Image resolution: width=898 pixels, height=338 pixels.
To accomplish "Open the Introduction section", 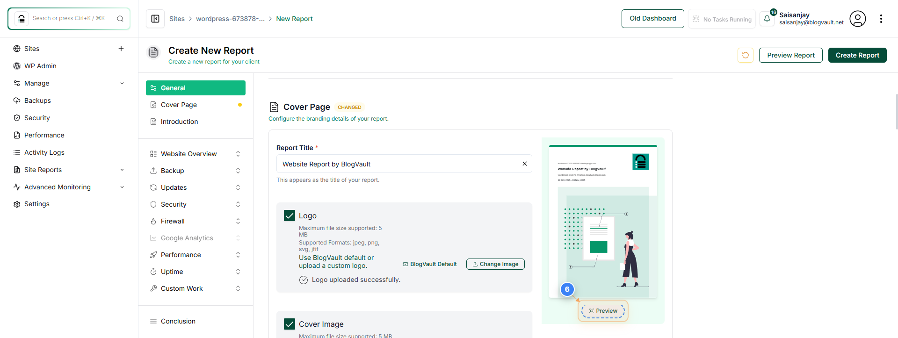I will [196, 122].
